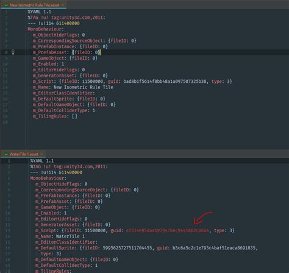Click the file icon on New Isometric Rule Tile.asset tab

coord(6,5)
